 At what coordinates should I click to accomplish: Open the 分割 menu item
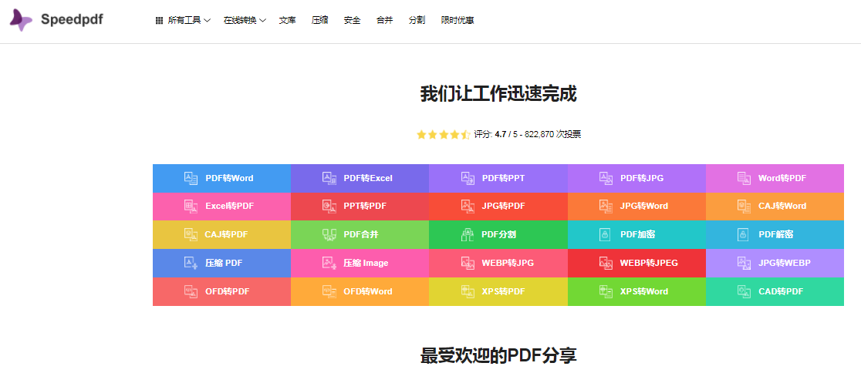point(417,20)
